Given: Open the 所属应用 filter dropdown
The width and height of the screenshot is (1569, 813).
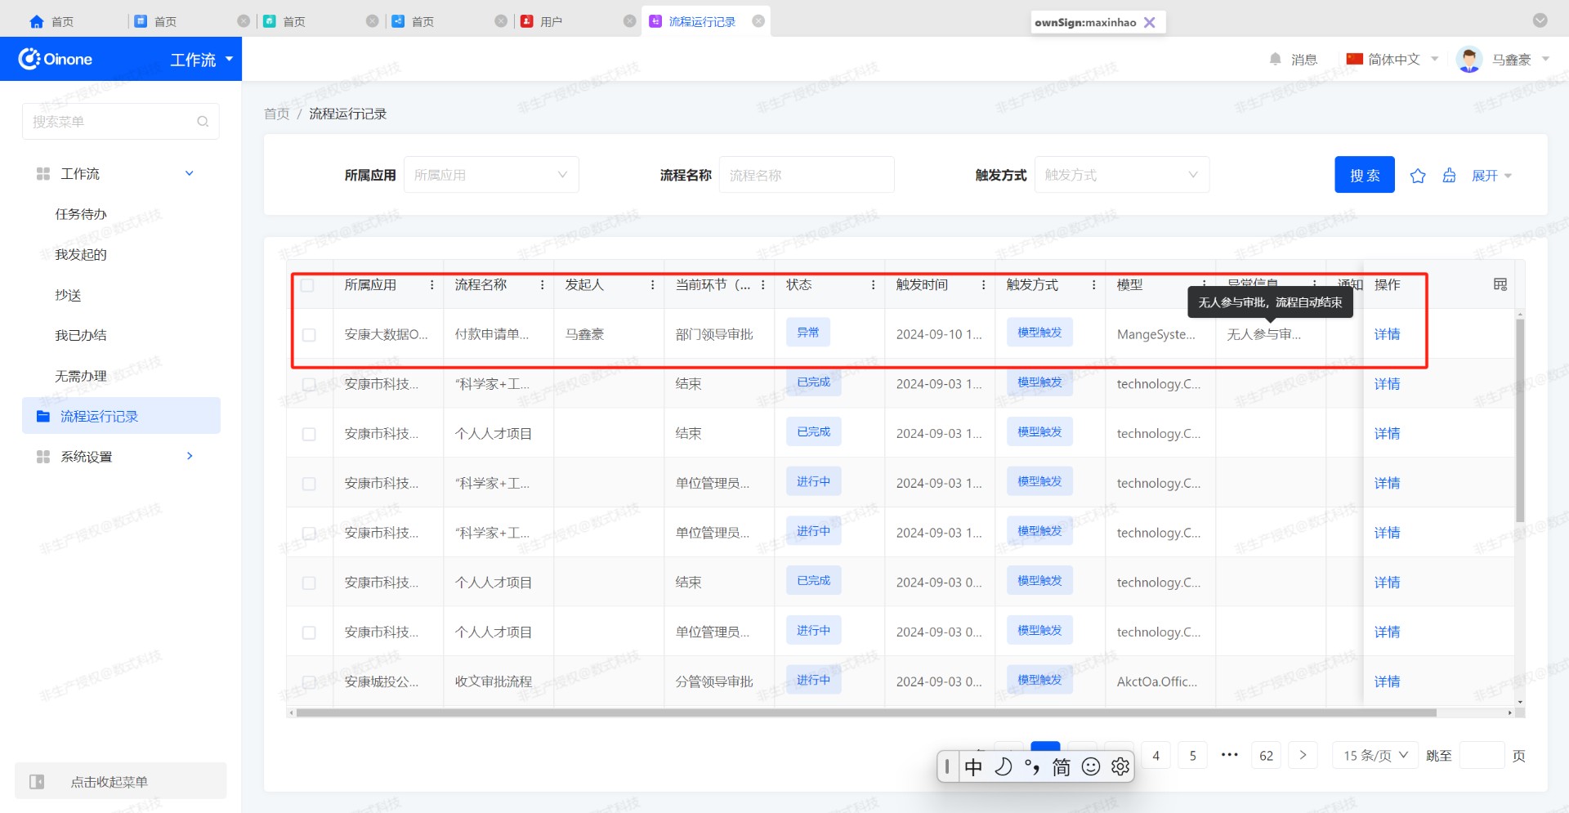Looking at the screenshot, I should [x=491, y=175].
